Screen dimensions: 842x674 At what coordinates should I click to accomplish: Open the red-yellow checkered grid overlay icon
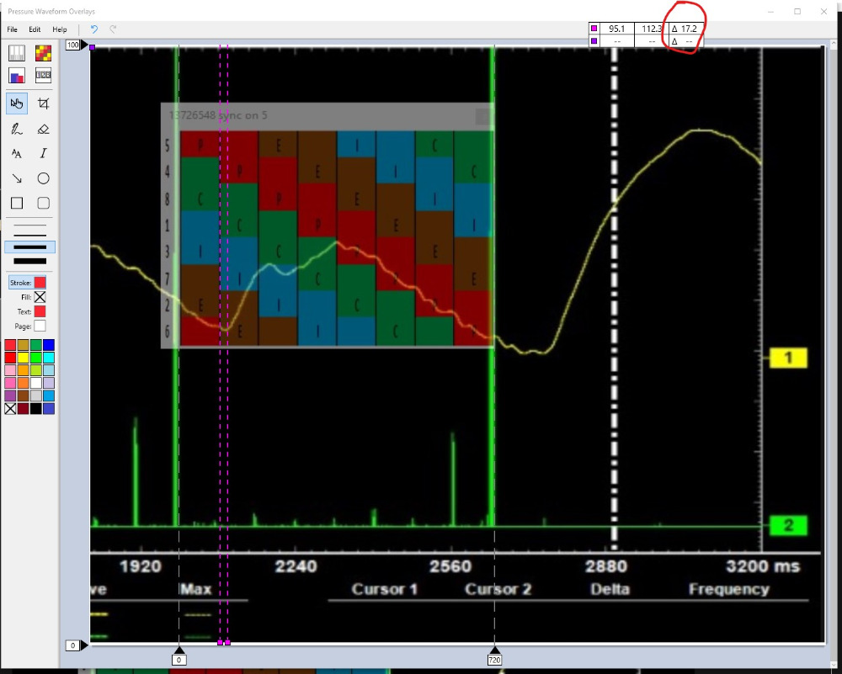click(44, 53)
